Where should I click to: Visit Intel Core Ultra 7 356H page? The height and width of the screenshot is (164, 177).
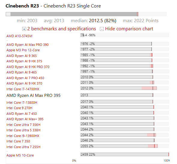pyautogui.click(x=23, y=125)
